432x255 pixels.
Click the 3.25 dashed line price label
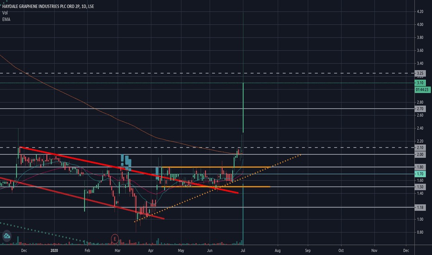click(x=420, y=73)
